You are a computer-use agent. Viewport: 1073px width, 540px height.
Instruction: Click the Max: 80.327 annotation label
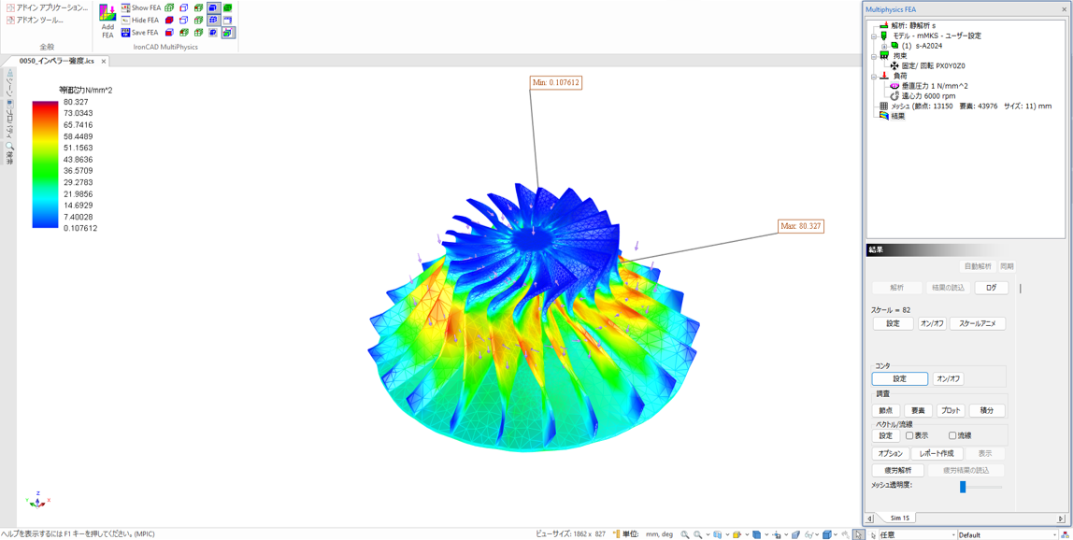[800, 226]
